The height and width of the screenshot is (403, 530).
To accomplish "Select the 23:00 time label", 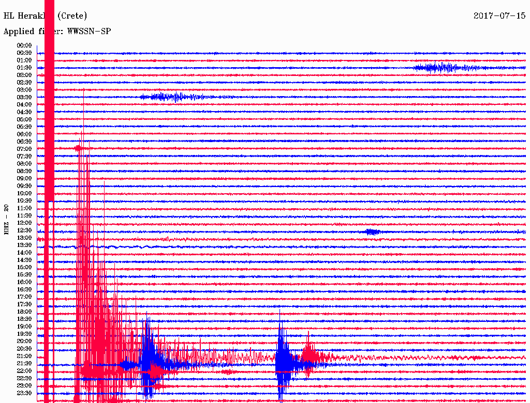I will click(x=24, y=386).
